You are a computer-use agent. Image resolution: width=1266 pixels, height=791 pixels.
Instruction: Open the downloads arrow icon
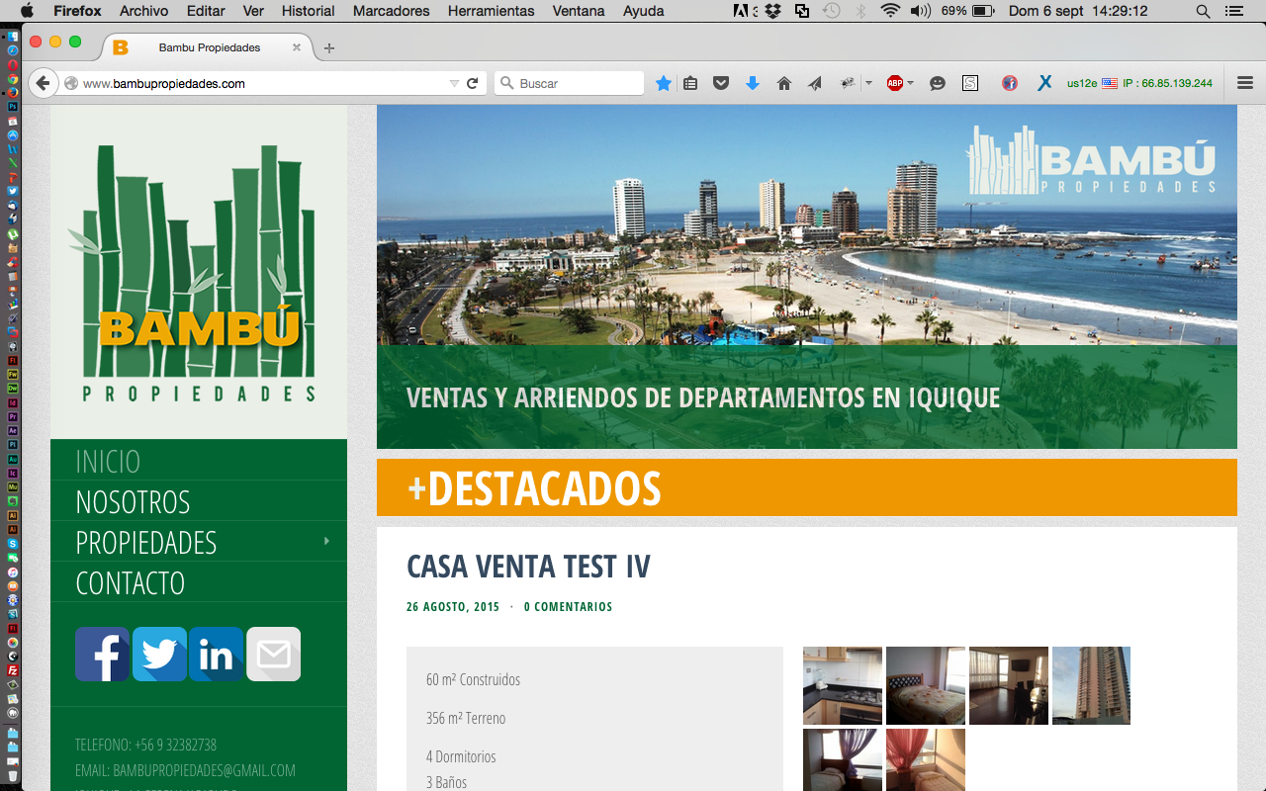[x=752, y=84]
